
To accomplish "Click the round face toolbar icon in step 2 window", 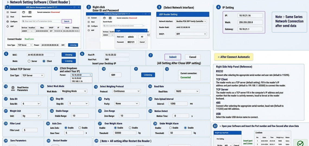I will pyautogui.click(x=104, y=18).
